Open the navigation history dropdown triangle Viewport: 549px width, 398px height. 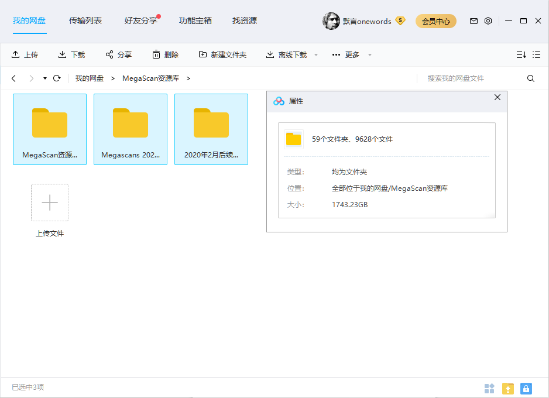click(45, 78)
